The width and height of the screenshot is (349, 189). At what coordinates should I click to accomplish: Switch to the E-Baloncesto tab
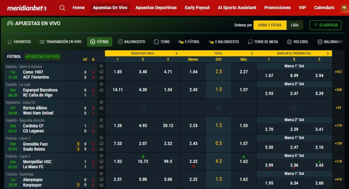point(224,42)
